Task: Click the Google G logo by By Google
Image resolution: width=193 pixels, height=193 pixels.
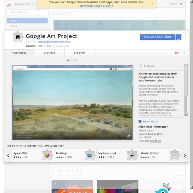Action: point(141,66)
